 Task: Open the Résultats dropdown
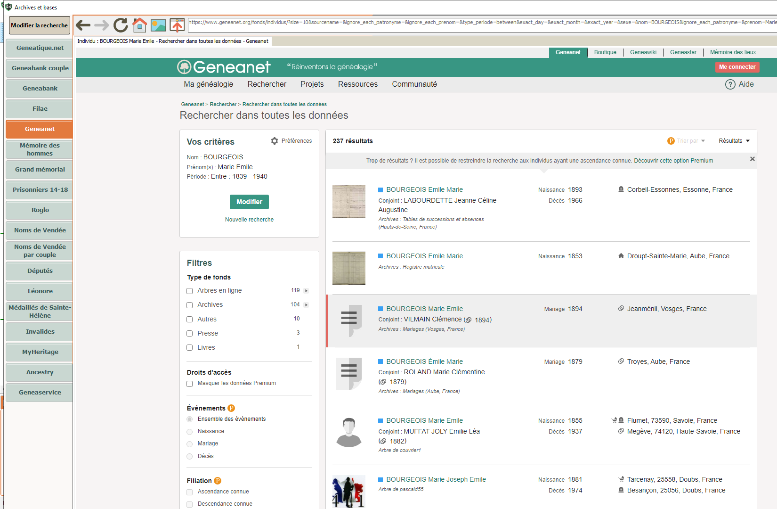(x=734, y=141)
